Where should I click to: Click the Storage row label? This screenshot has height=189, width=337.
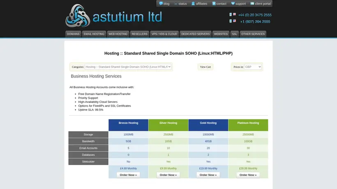[x=88, y=134]
